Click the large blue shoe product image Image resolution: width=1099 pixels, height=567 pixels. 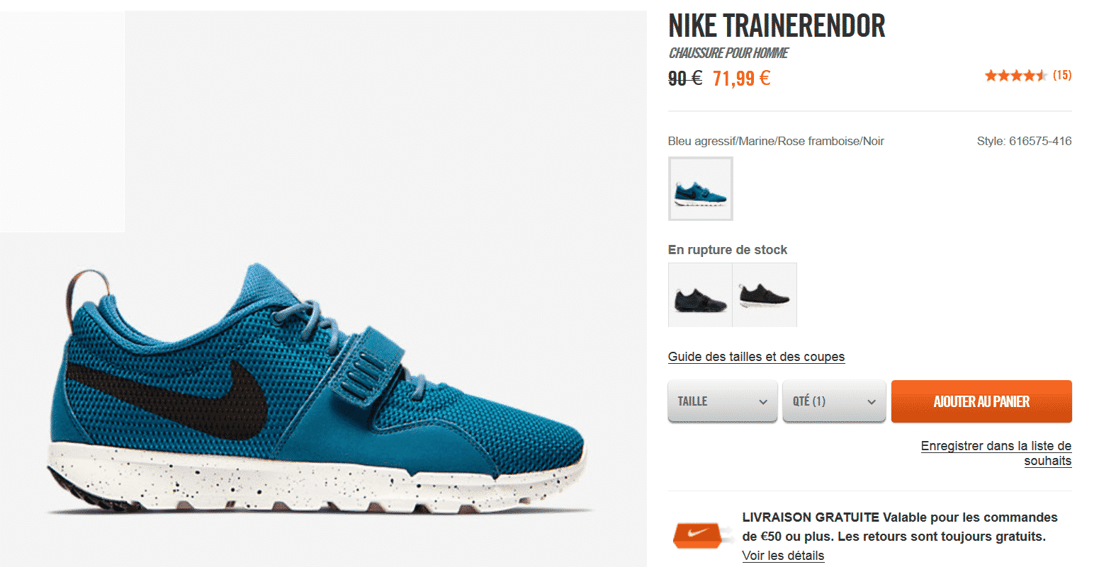pos(319,389)
